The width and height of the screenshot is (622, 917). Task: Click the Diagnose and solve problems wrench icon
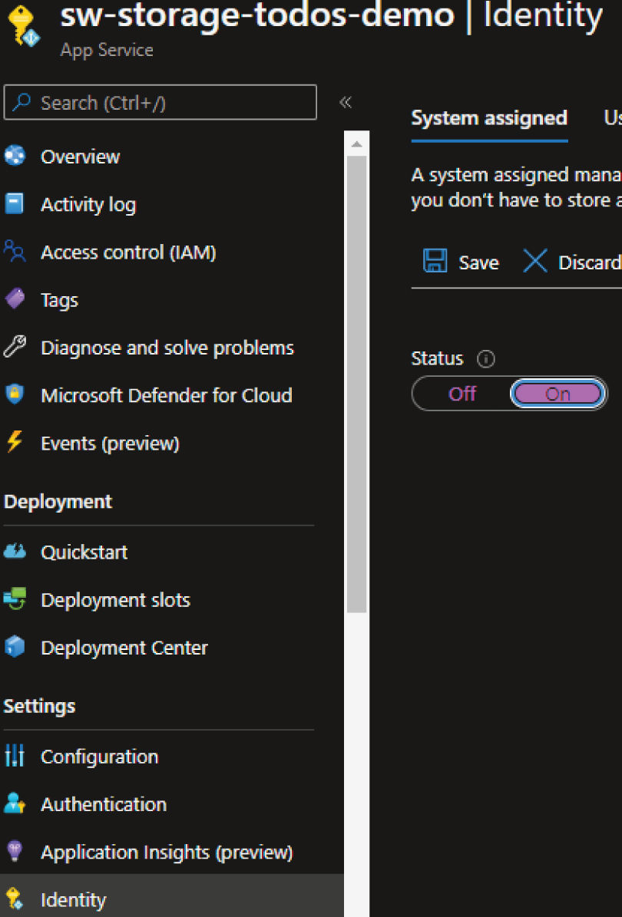(15, 346)
